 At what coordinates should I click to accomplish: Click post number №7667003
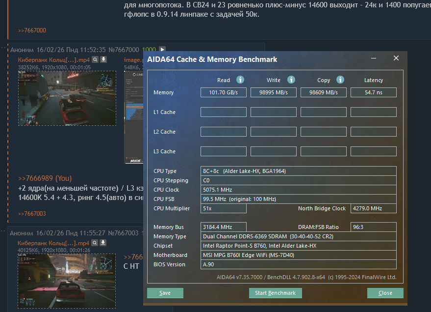tap(123, 233)
